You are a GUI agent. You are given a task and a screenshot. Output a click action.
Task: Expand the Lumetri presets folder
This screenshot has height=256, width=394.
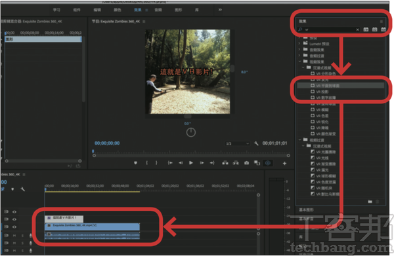tap(299, 44)
